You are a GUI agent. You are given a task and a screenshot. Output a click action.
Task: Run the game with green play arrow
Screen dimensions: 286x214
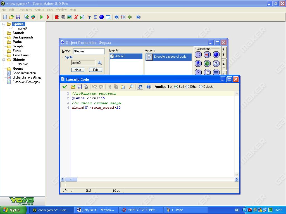click(42, 17)
